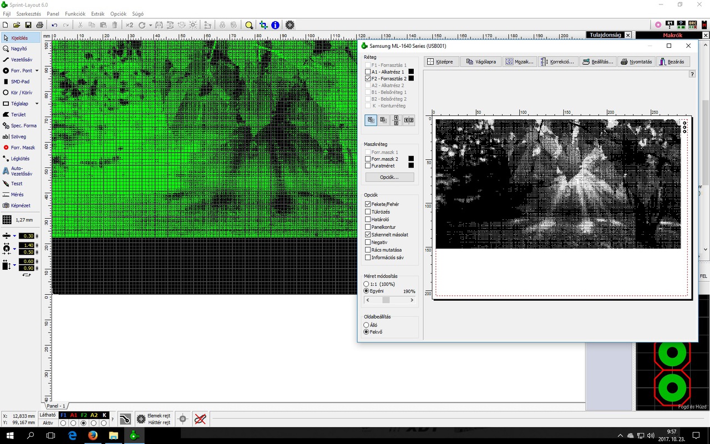This screenshot has height=444, width=710.
Task: Select the SMD-Pad tool
Action: tap(20, 82)
